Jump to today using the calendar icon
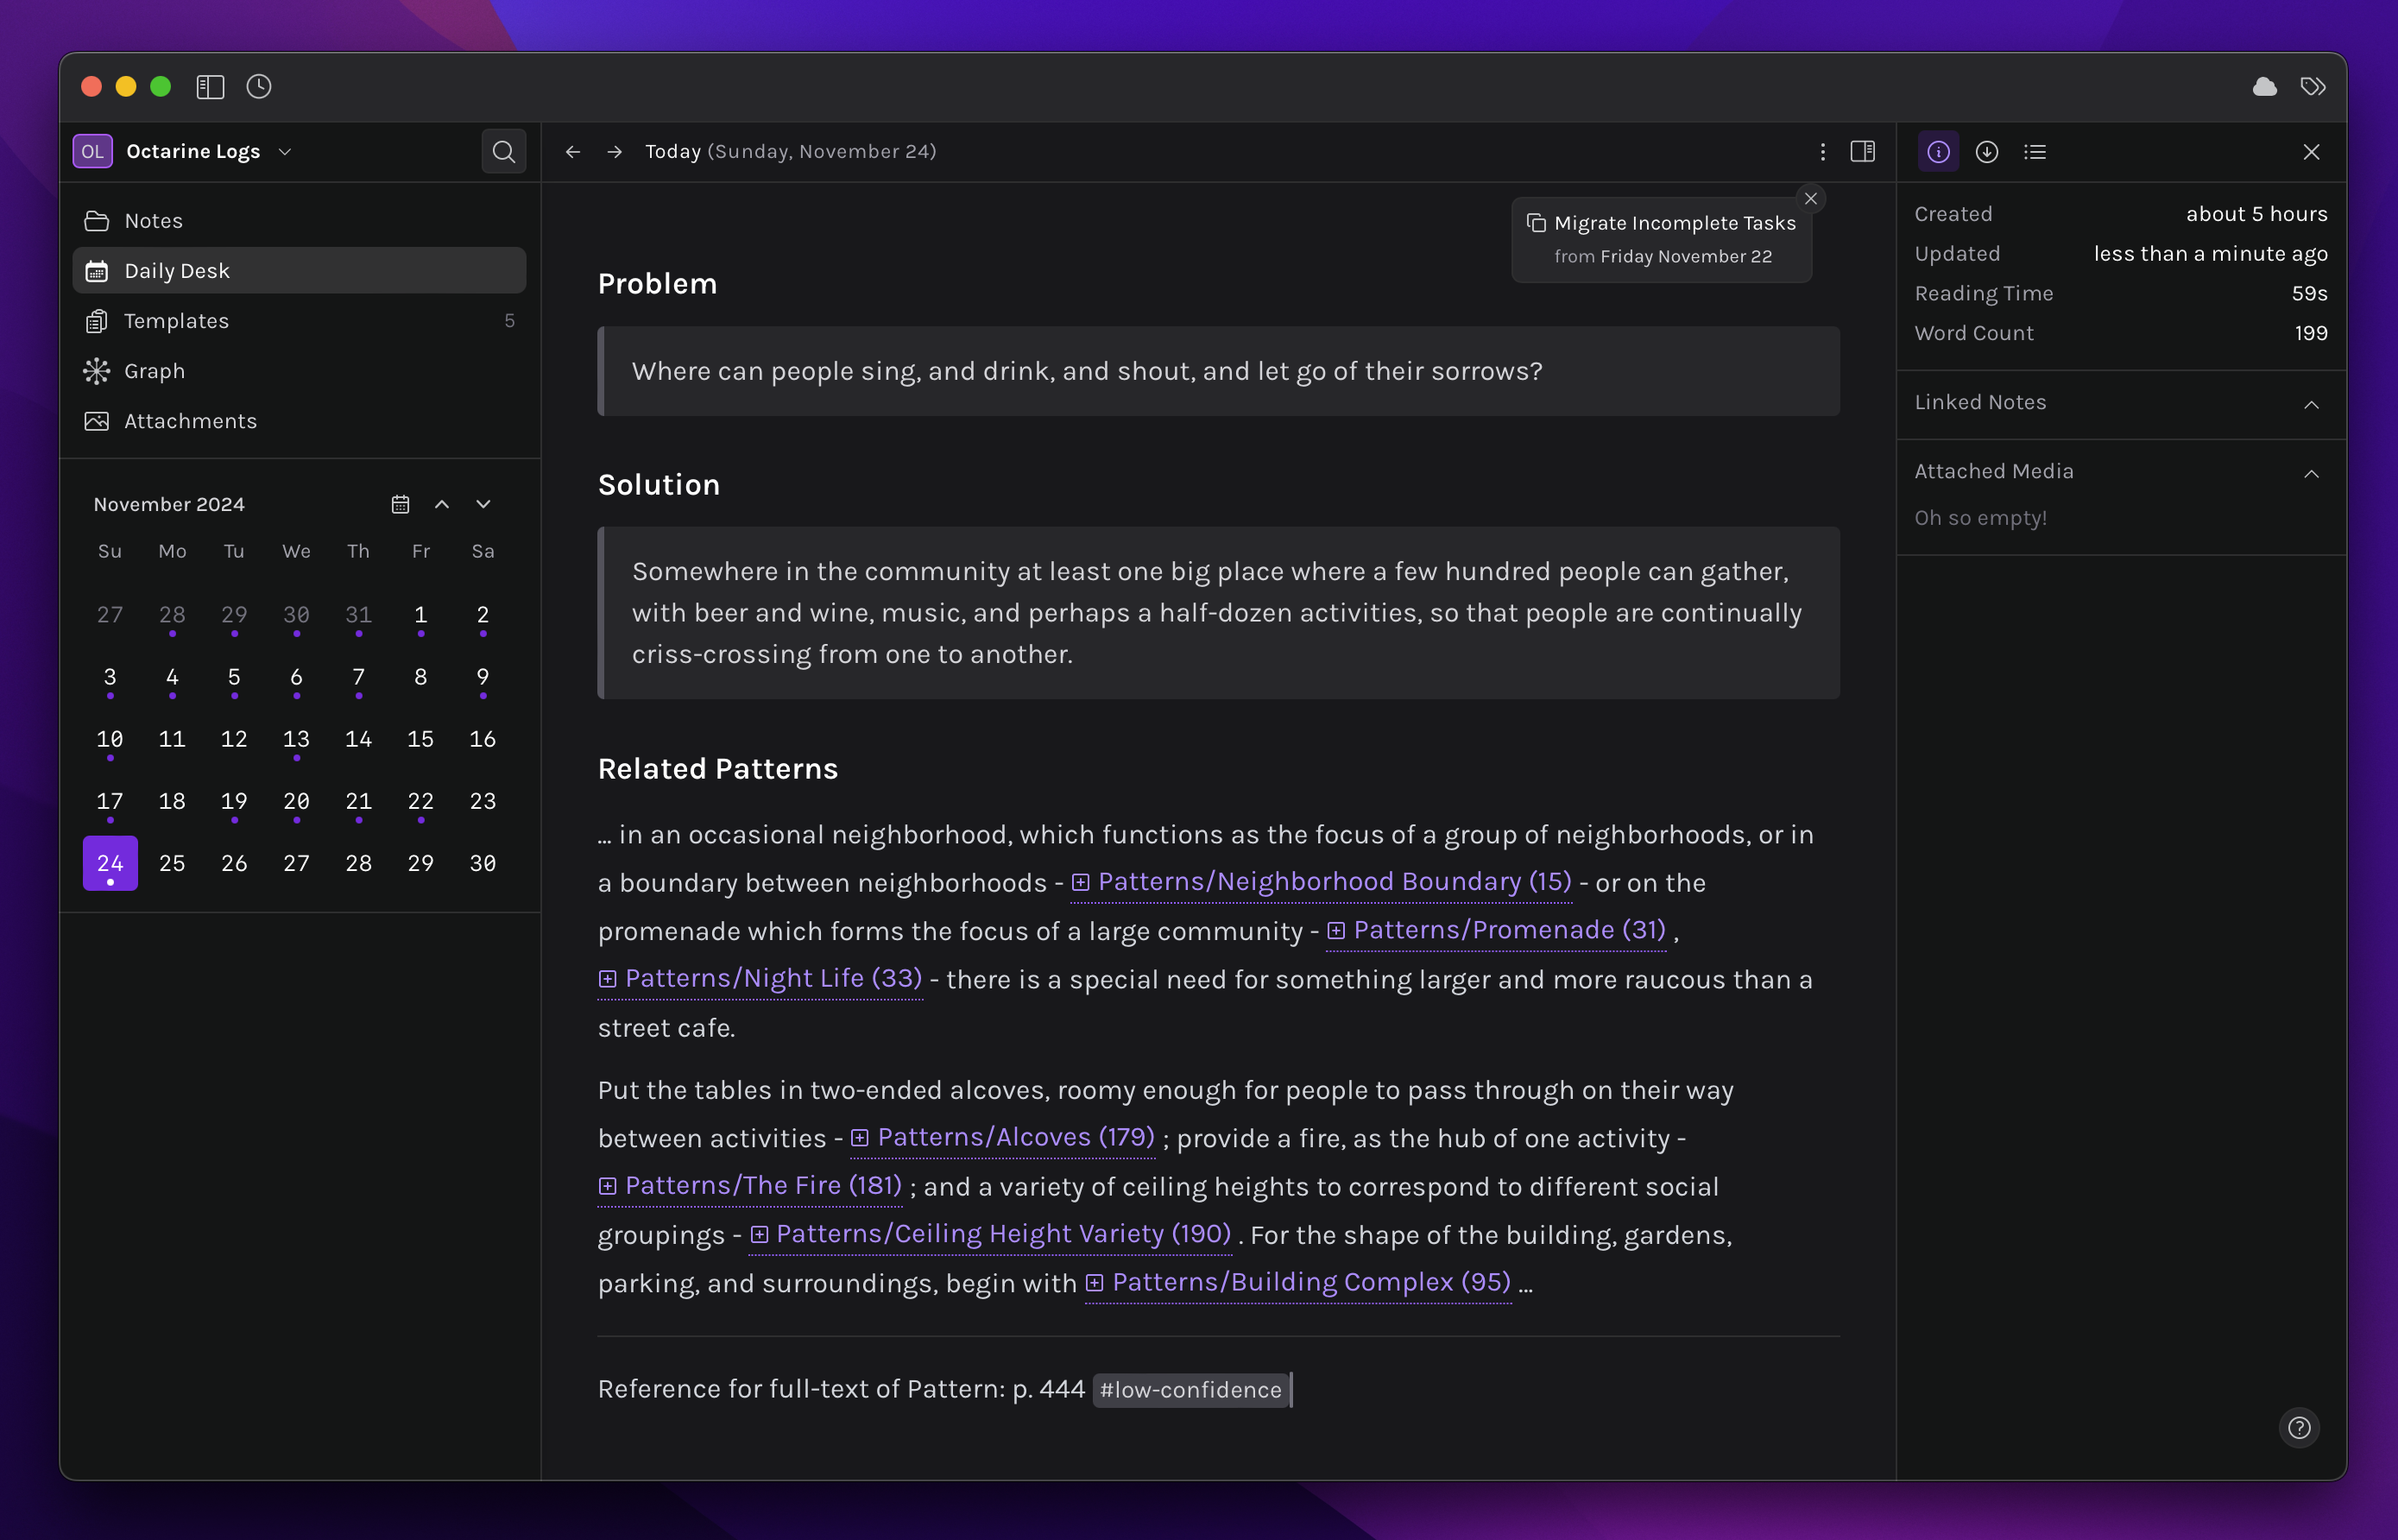Screen dimensions: 2398x1540 400,504
